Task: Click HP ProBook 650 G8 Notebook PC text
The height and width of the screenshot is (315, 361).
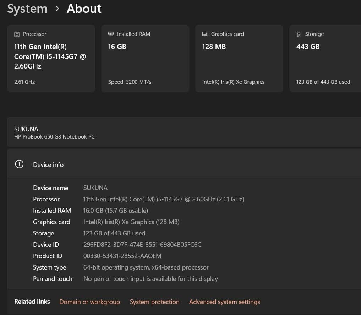Action: (x=54, y=137)
